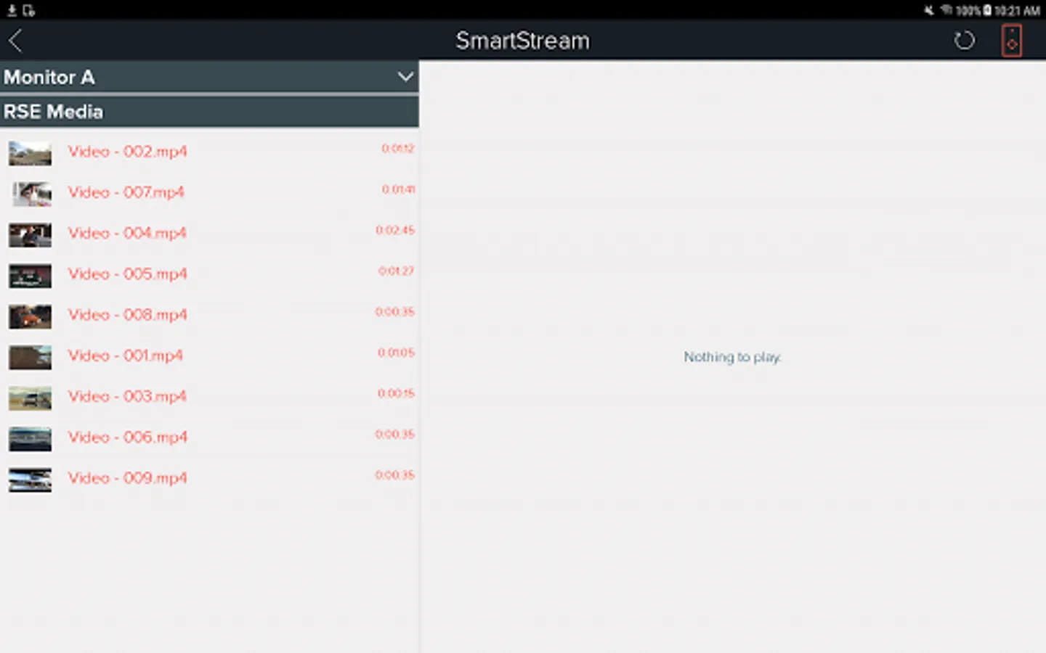Image resolution: width=1046 pixels, height=653 pixels.
Task: Play Video - 004.mp4
Action: tap(209, 233)
